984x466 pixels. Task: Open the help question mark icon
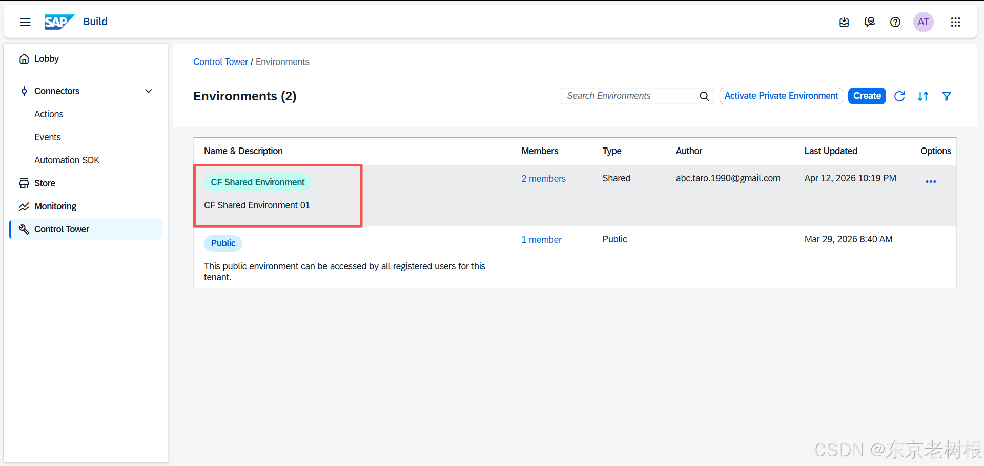point(895,22)
